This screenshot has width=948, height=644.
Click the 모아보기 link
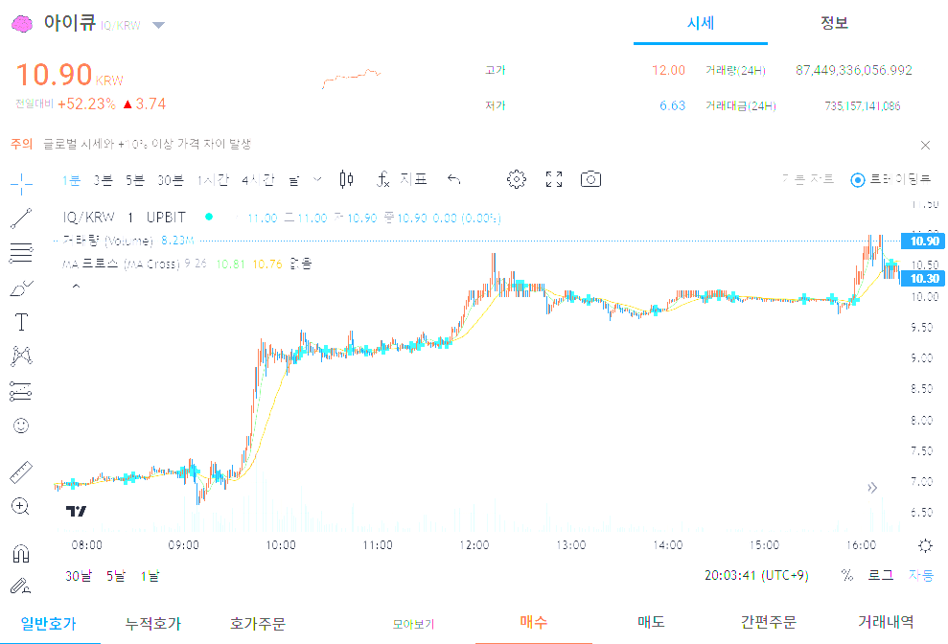tap(413, 624)
